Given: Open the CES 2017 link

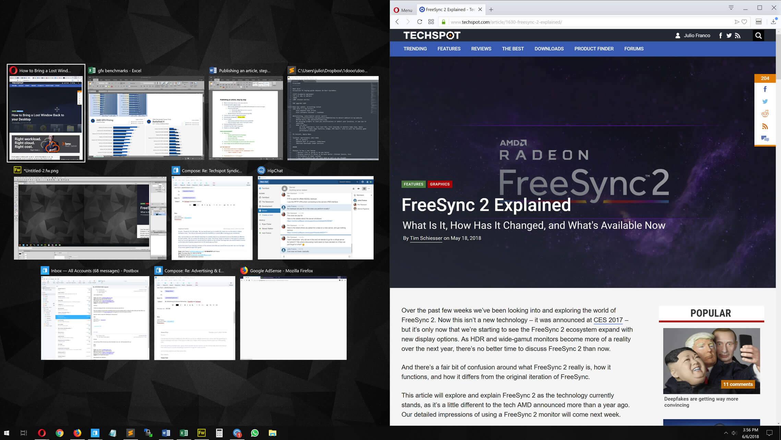Looking at the screenshot, I should [608, 320].
